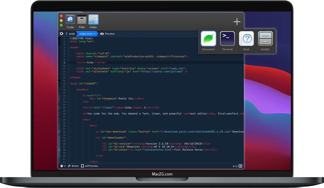Click the Coda icon in the toolbar
This screenshot has width=324, height=188.
[70, 19]
